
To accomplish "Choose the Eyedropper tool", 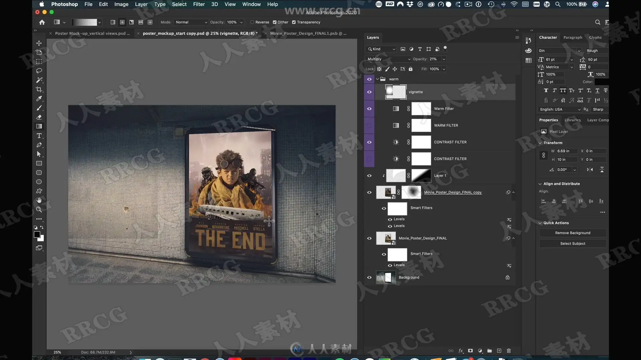I will tap(39, 99).
